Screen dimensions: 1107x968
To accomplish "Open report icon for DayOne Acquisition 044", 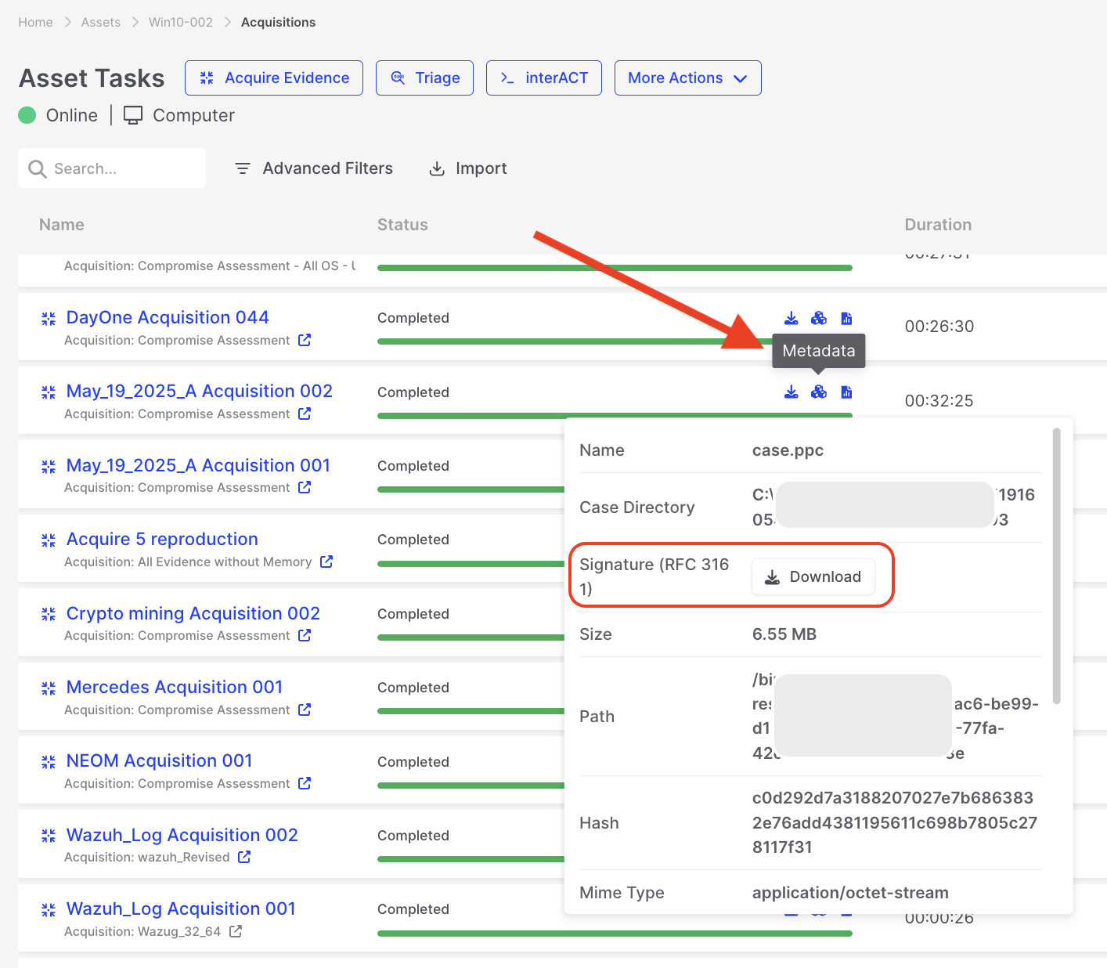I will [x=846, y=318].
